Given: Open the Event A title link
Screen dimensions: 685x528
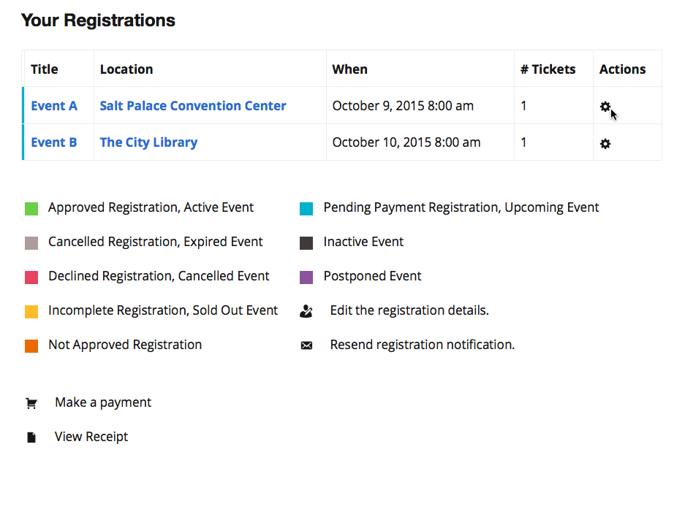Looking at the screenshot, I should pyautogui.click(x=54, y=106).
